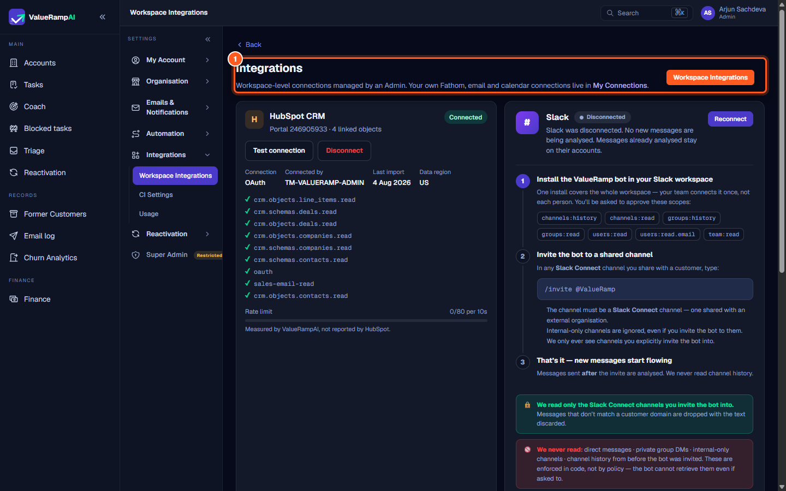Viewport: 786px width, 491px height.
Task: Click the Integrations grid icon
Action: (x=135, y=155)
